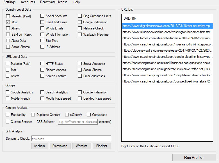219x163 pixels.
Task: Enable the Copyscape content analysis checkbox
Action: tap(89, 115)
